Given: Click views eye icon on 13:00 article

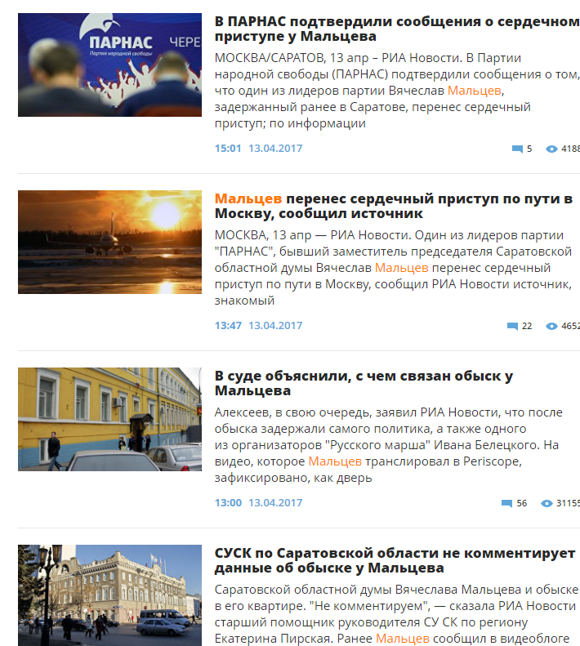Looking at the screenshot, I should click(547, 503).
